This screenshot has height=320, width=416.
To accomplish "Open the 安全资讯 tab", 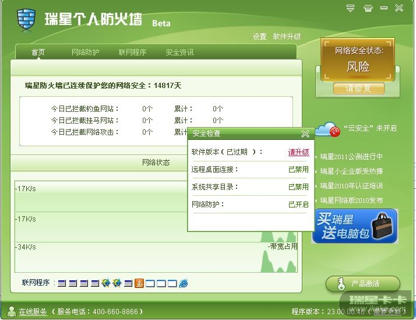I will [x=179, y=52].
